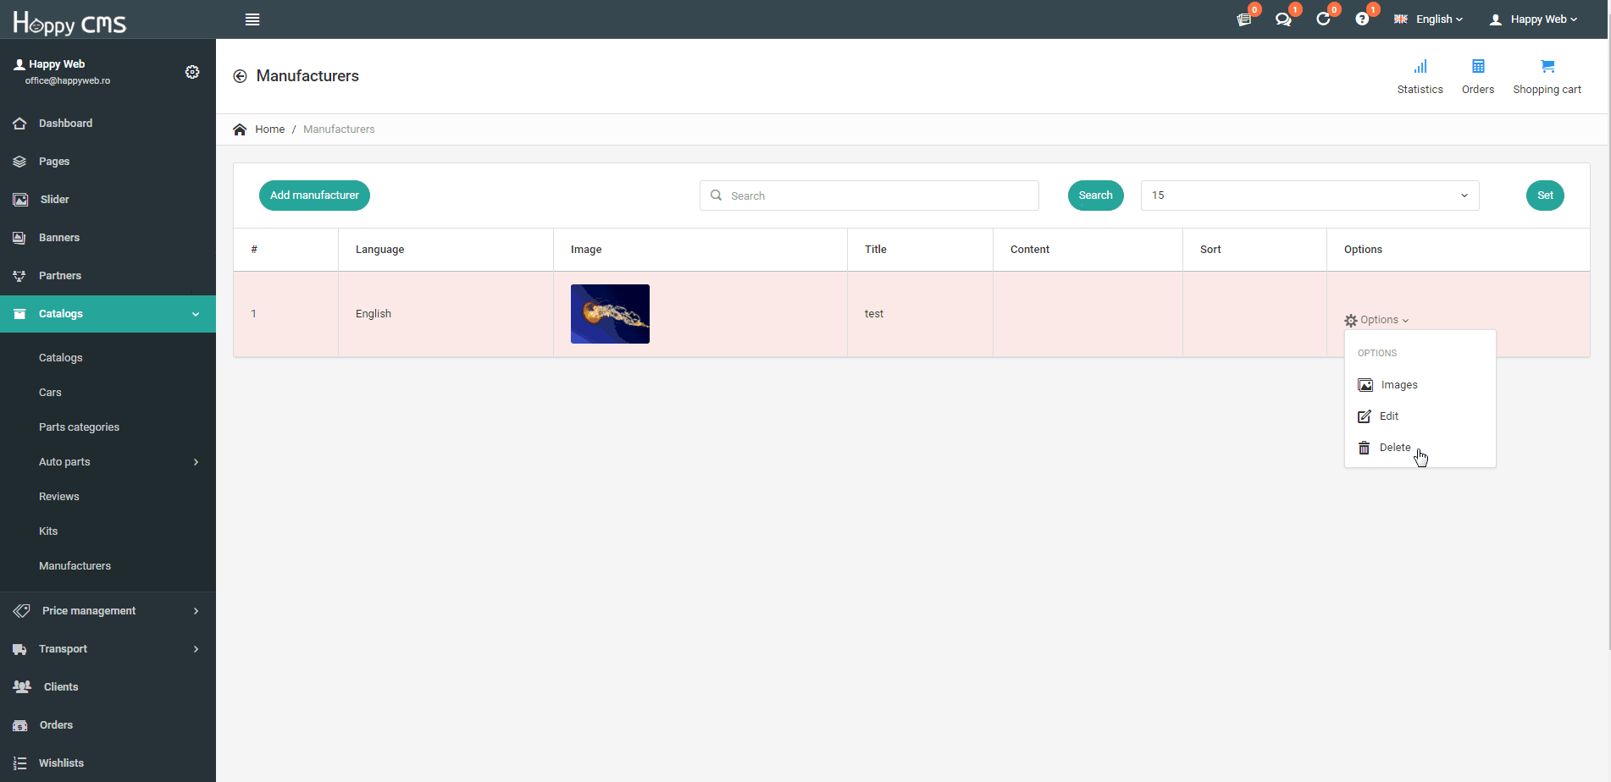Click office@happyweb.ro email in sidebar
Image resolution: width=1611 pixels, height=782 pixels.
pyautogui.click(x=68, y=81)
